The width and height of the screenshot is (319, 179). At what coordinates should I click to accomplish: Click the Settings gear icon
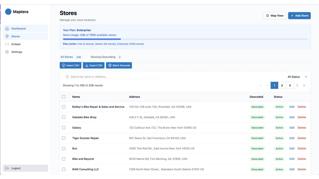7,52
